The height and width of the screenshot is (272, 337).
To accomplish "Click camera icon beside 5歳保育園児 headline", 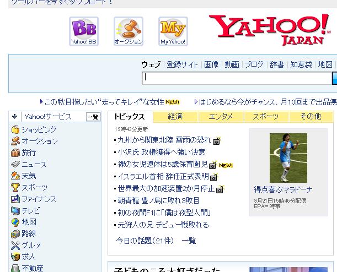I will (213, 165).
